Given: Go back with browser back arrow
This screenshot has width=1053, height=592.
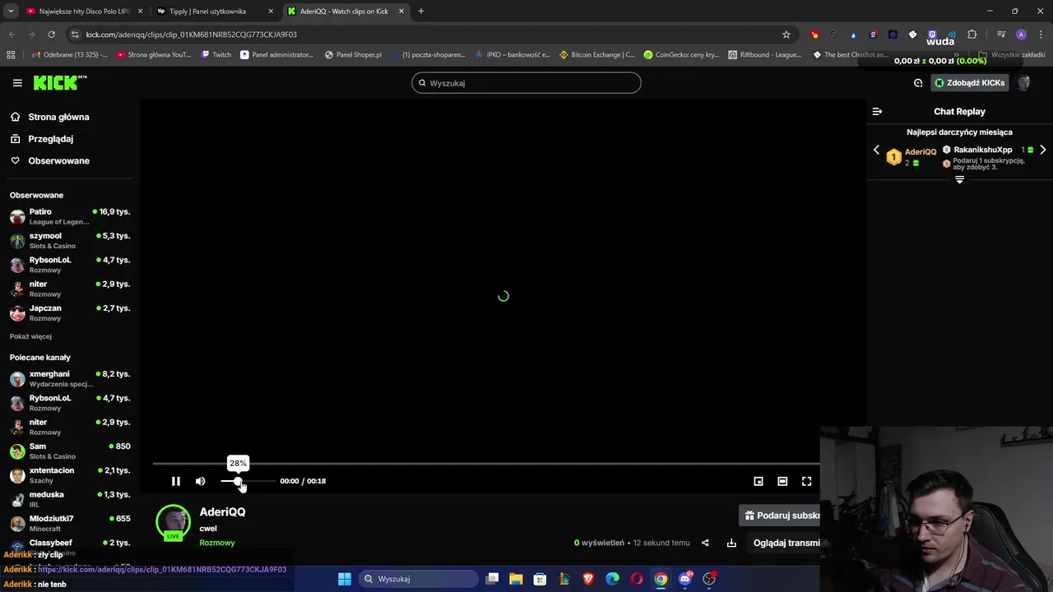Looking at the screenshot, I should click(x=12, y=35).
